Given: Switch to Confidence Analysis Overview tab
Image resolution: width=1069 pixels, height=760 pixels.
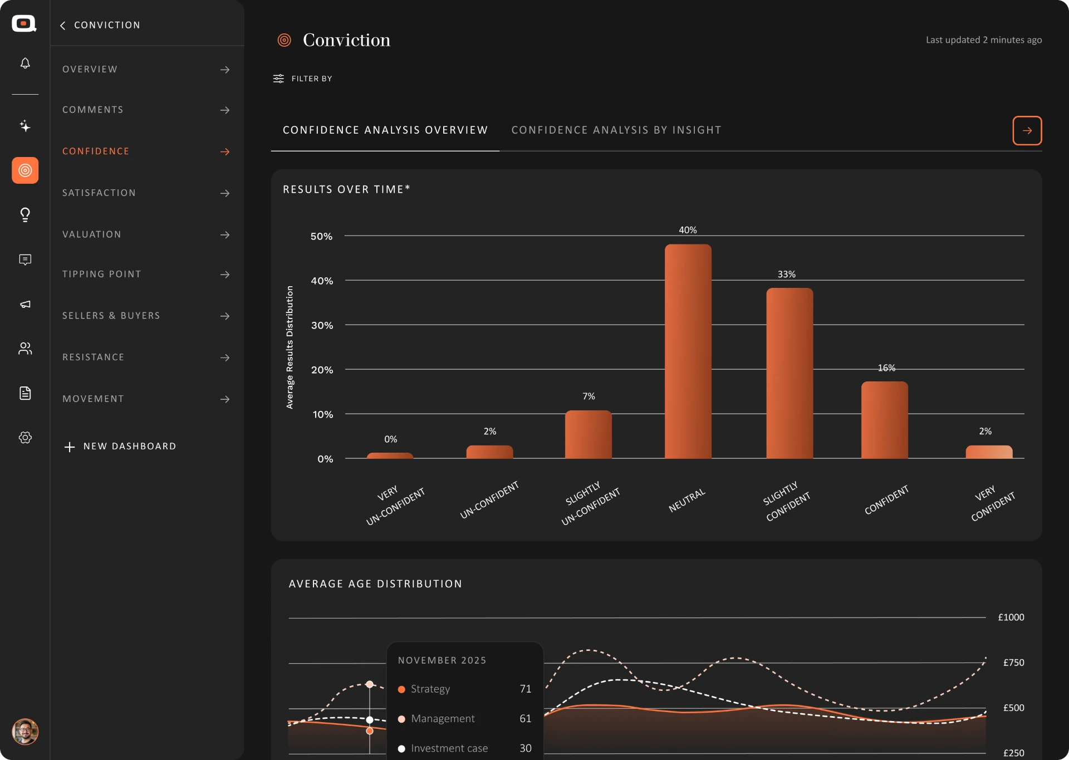Looking at the screenshot, I should (385, 130).
